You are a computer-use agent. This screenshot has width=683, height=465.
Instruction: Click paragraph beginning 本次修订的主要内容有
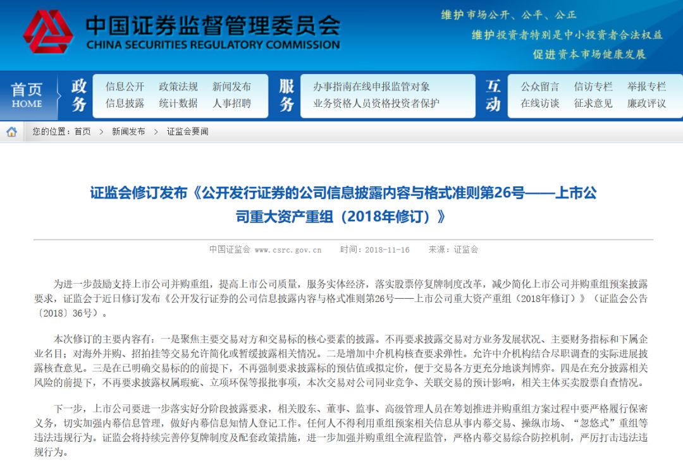tap(341, 361)
